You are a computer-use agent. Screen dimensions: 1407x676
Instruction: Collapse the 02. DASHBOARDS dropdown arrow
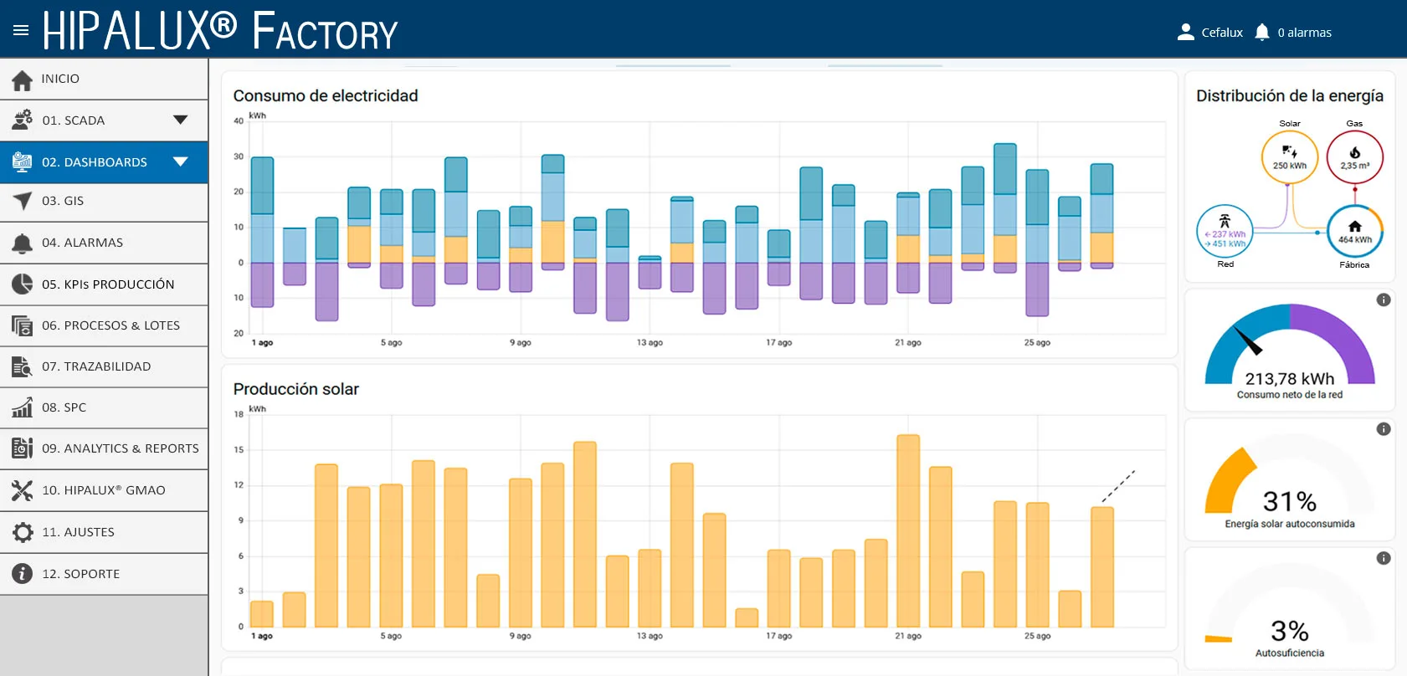180,161
